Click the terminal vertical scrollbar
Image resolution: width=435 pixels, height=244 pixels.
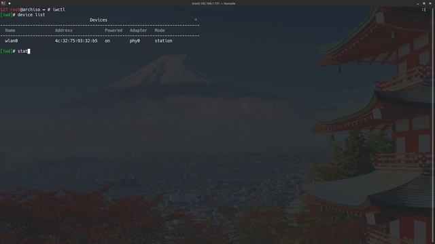[434, 125]
